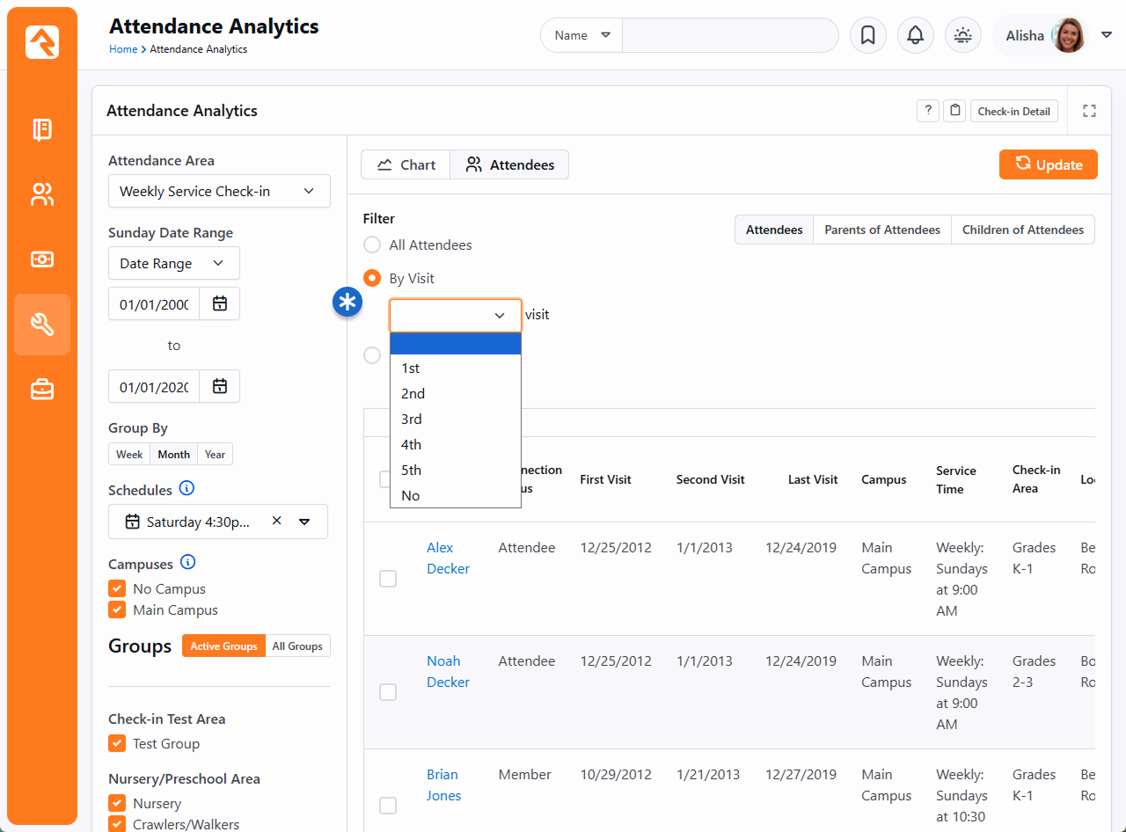The width and height of the screenshot is (1126, 832).
Task: Open the bookmark icon in header
Action: (x=867, y=35)
